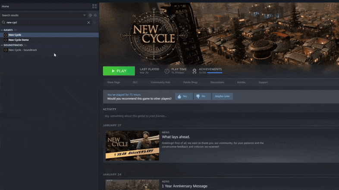Click the LAST PLAYED label
Viewport: 339px width, 190px height.
[x=149, y=69]
